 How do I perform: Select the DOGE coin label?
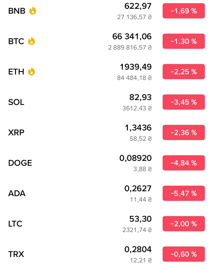20,163
